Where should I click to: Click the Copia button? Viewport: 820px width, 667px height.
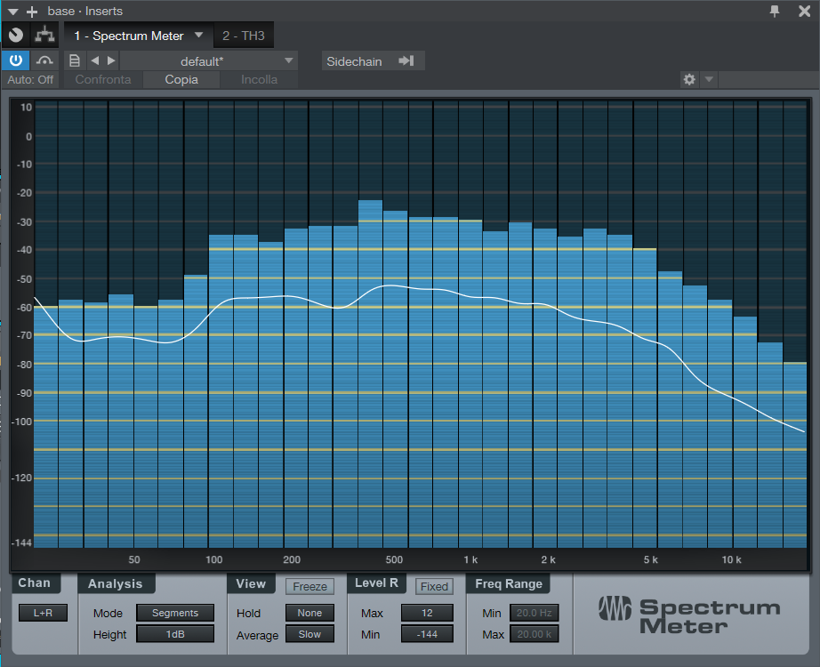(x=181, y=79)
